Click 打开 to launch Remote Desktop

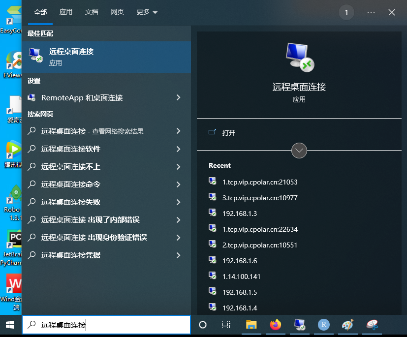(x=228, y=132)
